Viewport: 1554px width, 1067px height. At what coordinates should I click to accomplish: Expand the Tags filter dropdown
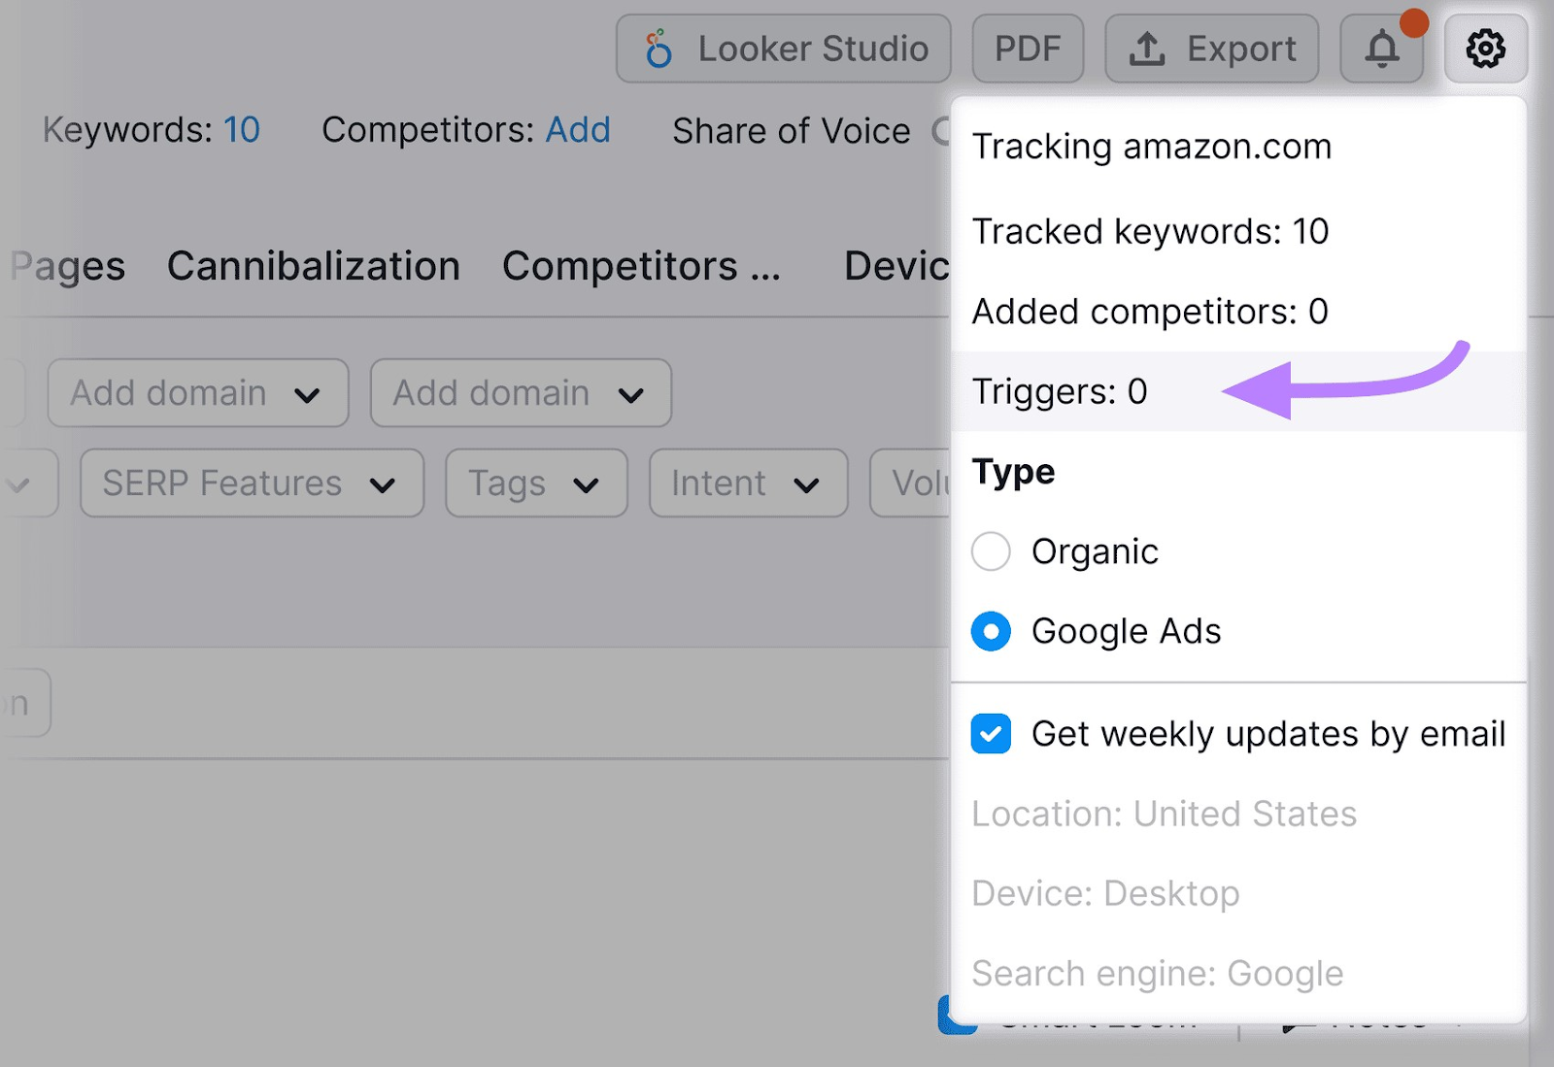(x=535, y=483)
